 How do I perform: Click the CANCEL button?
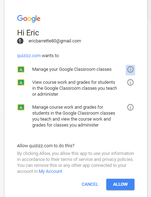click(90, 184)
